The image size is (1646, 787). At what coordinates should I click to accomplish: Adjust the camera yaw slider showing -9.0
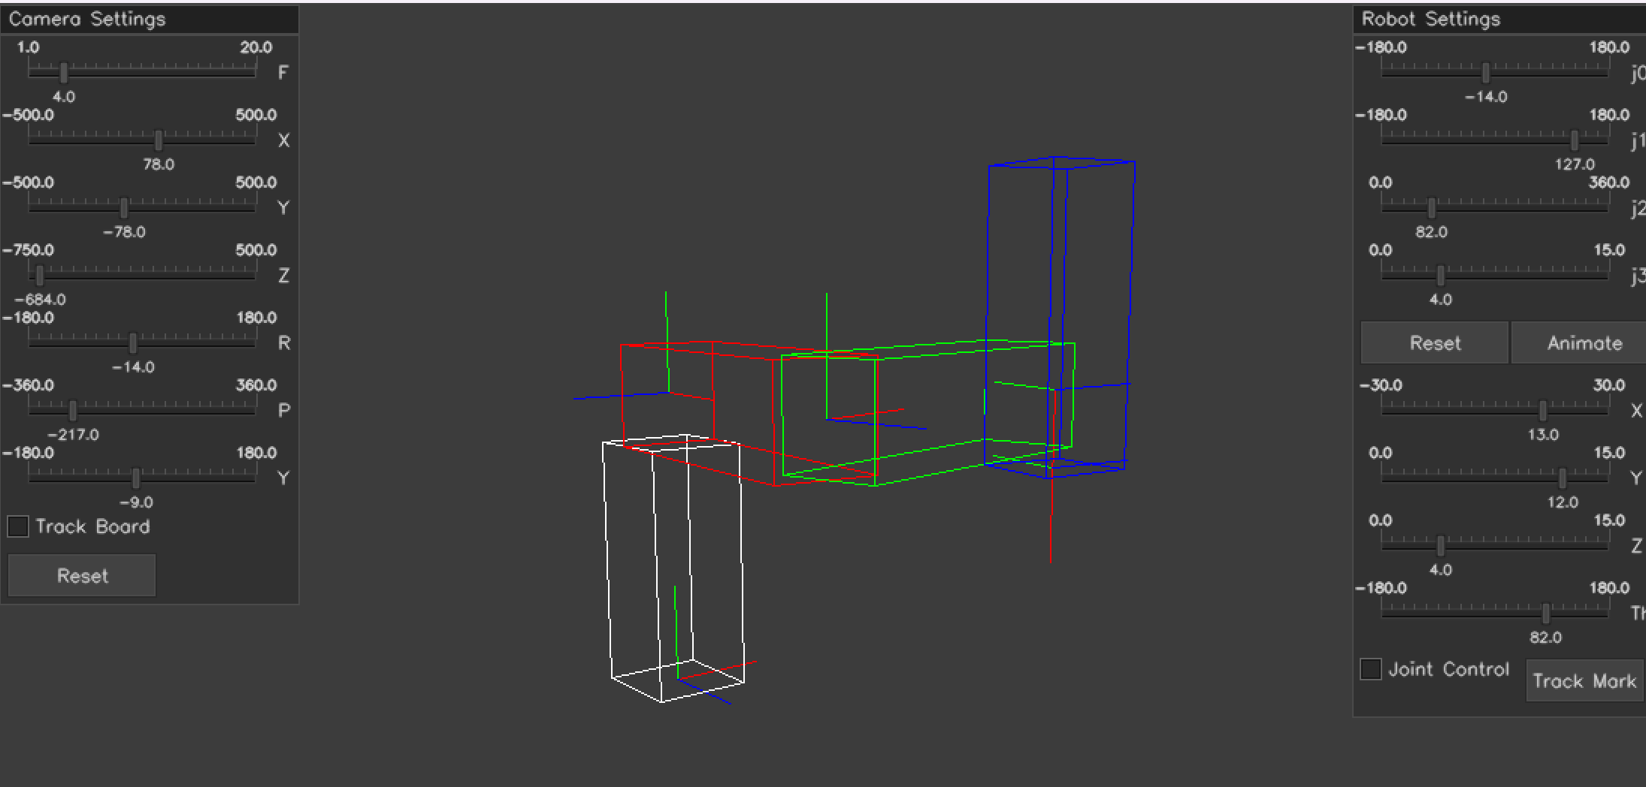pyautogui.click(x=136, y=477)
